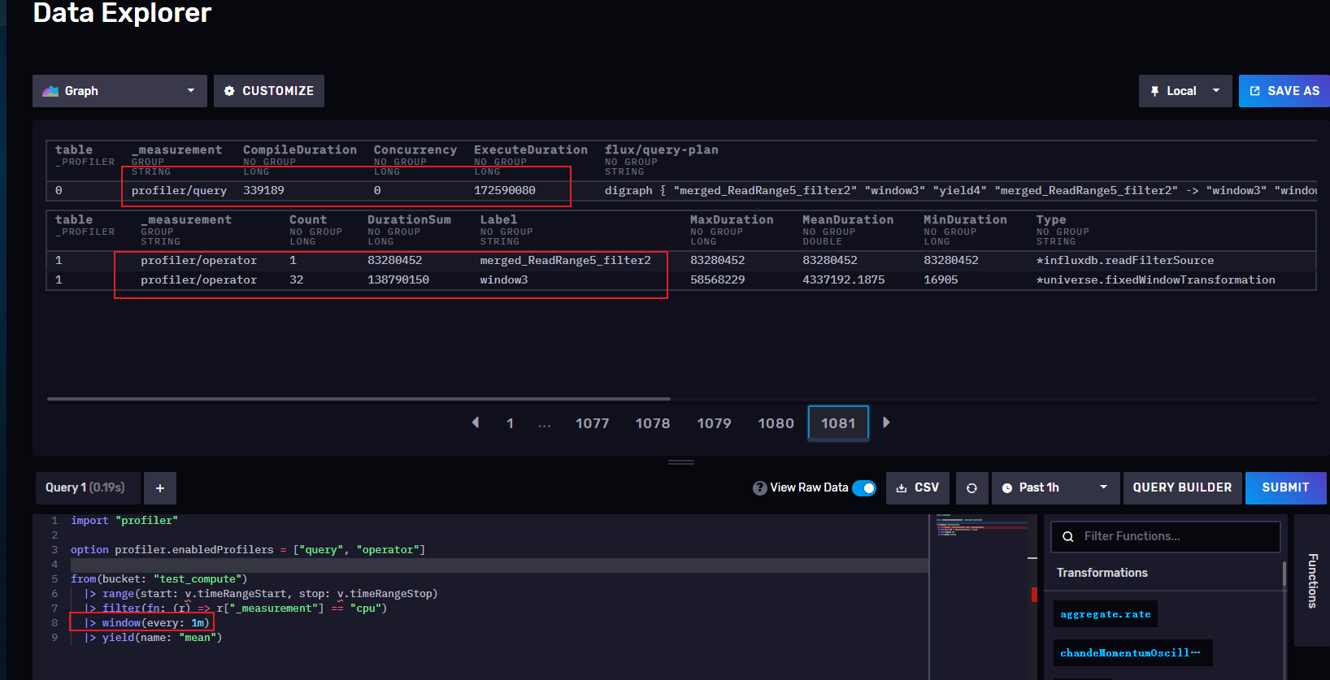Click the functions list scrollbar
This screenshot has height=680, width=1330.
(1284, 574)
